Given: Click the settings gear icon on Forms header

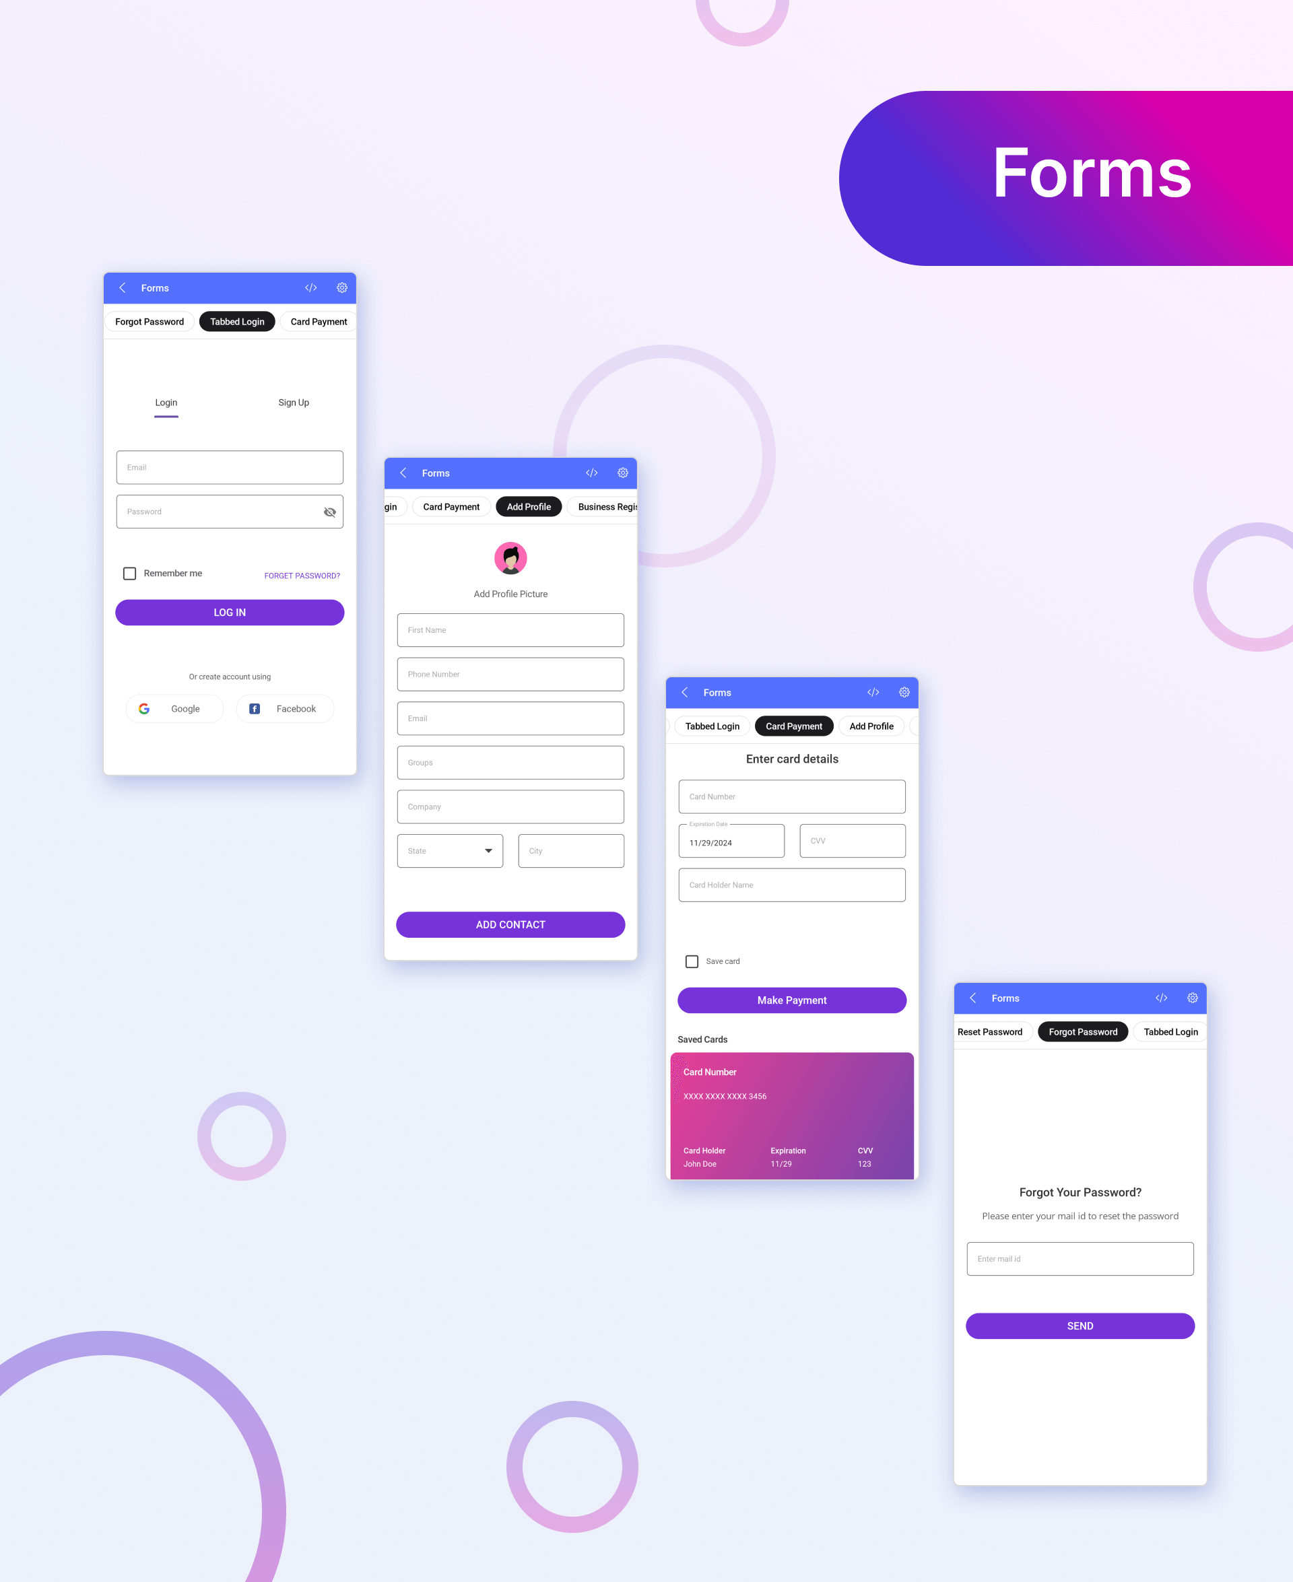Looking at the screenshot, I should (x=341, y=287).
